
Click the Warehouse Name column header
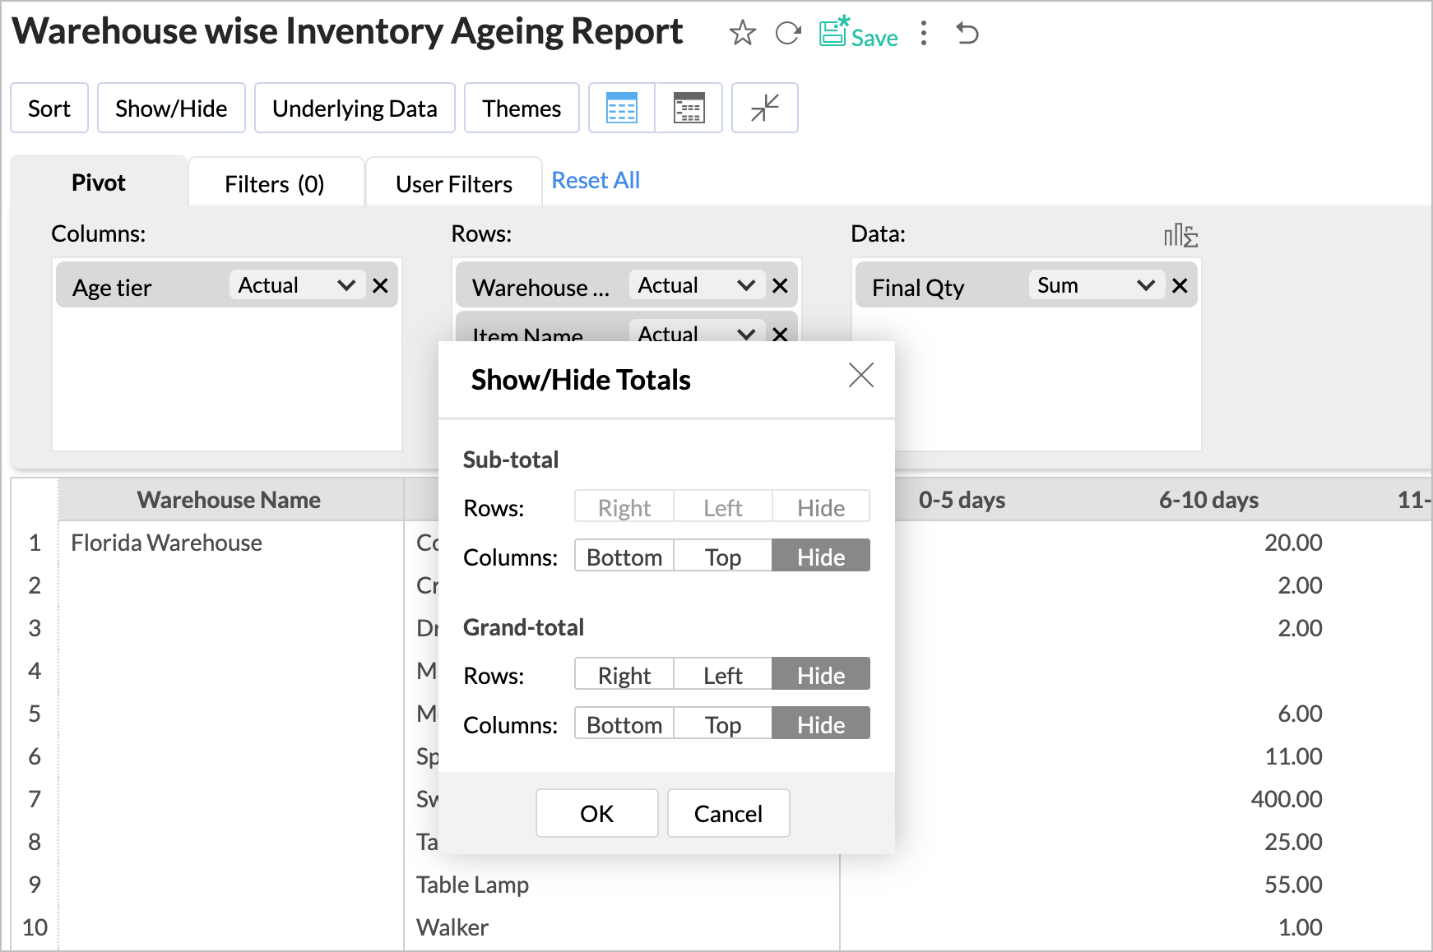coord(230,499)
